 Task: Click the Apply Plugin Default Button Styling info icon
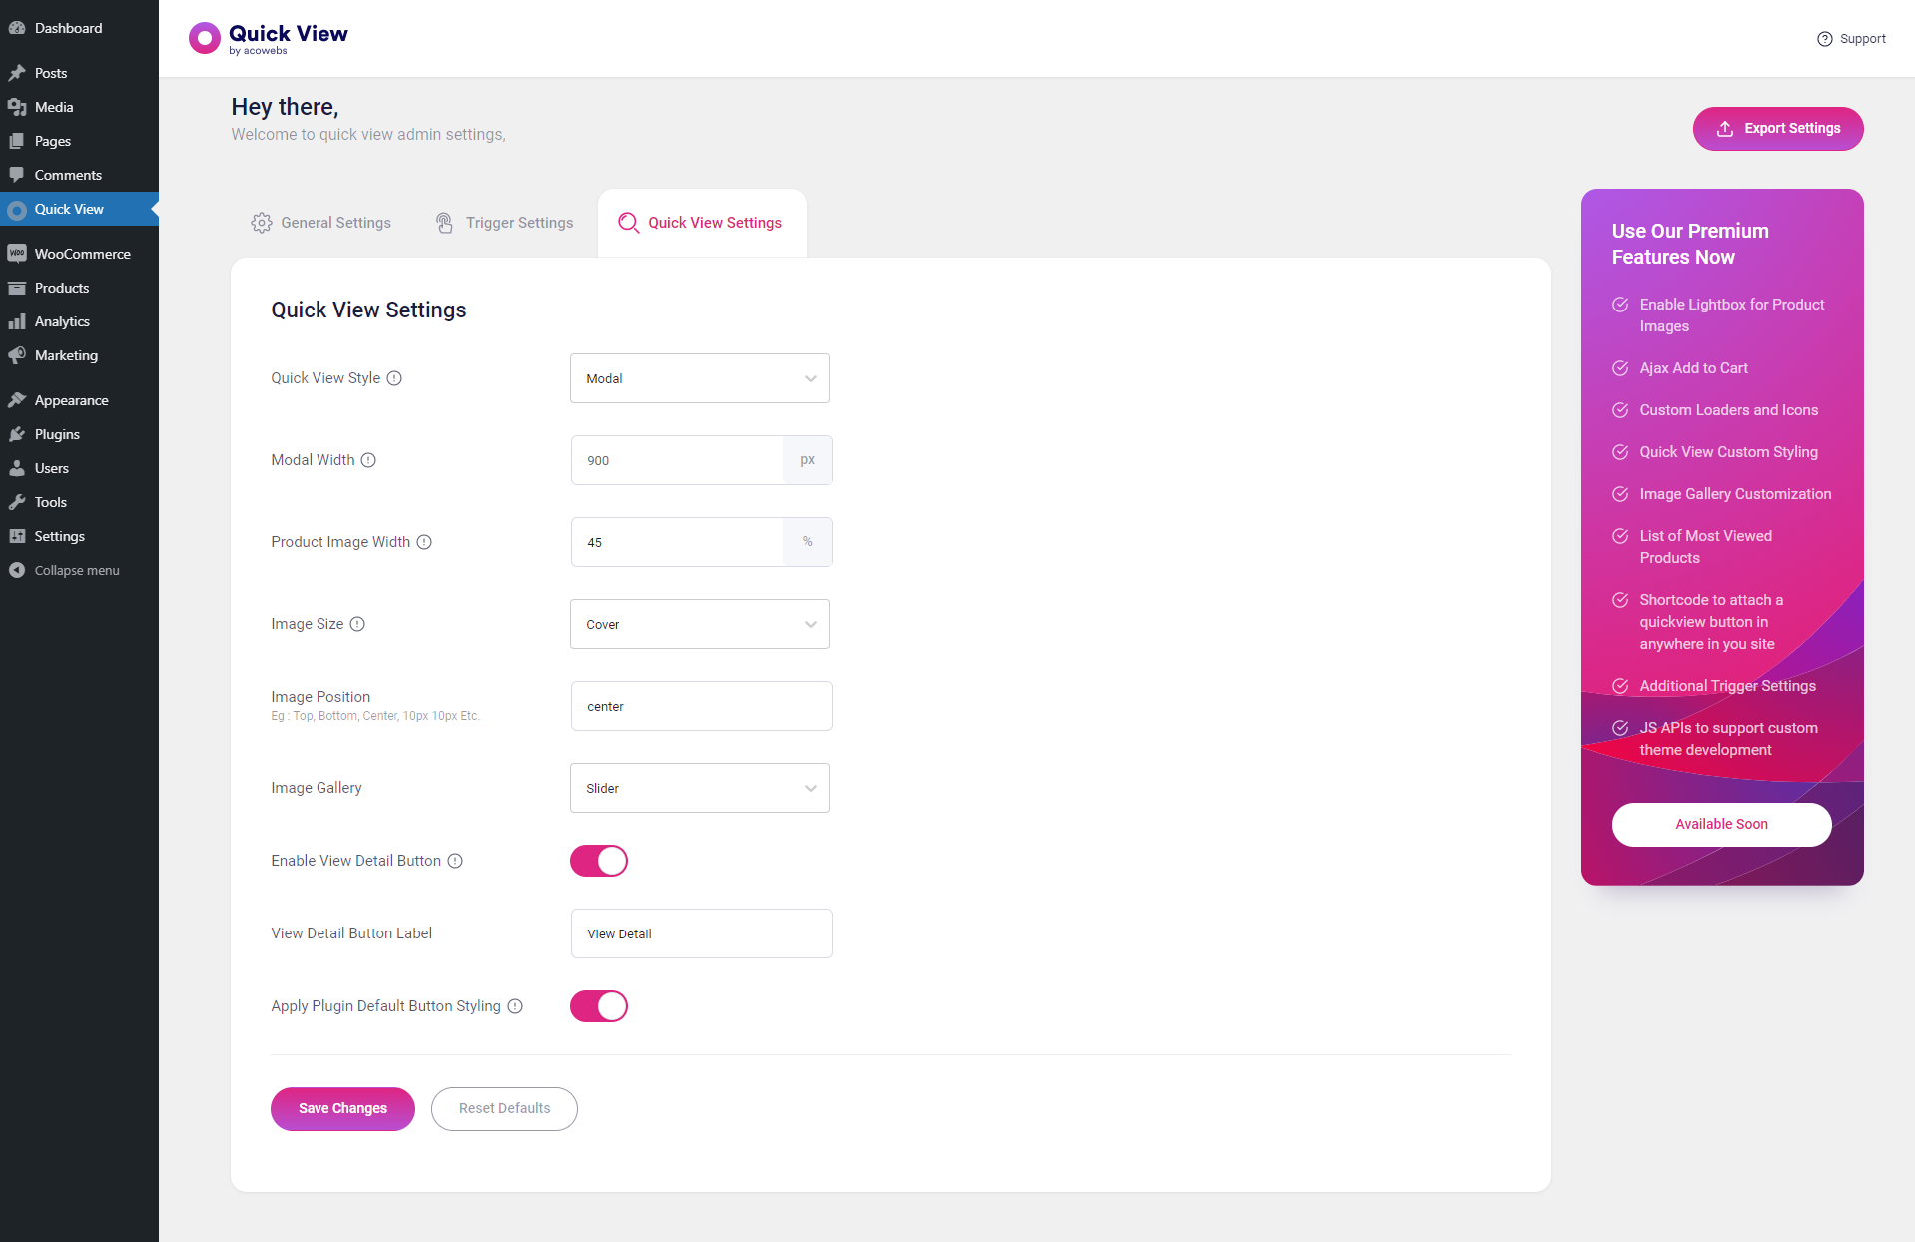(x=515, y=1006)
